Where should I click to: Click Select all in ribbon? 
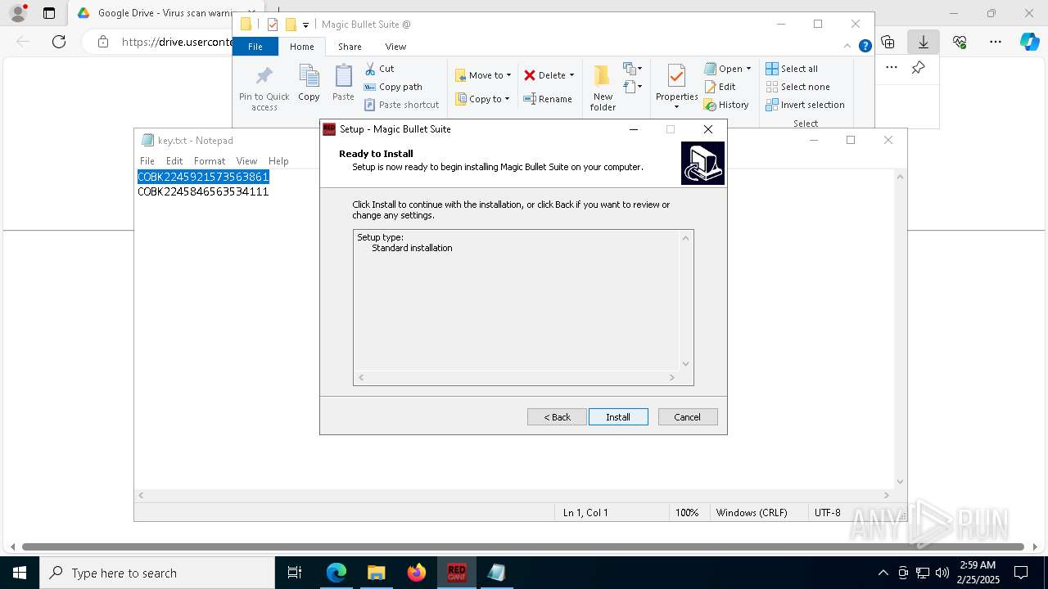[x=792, y=69]
